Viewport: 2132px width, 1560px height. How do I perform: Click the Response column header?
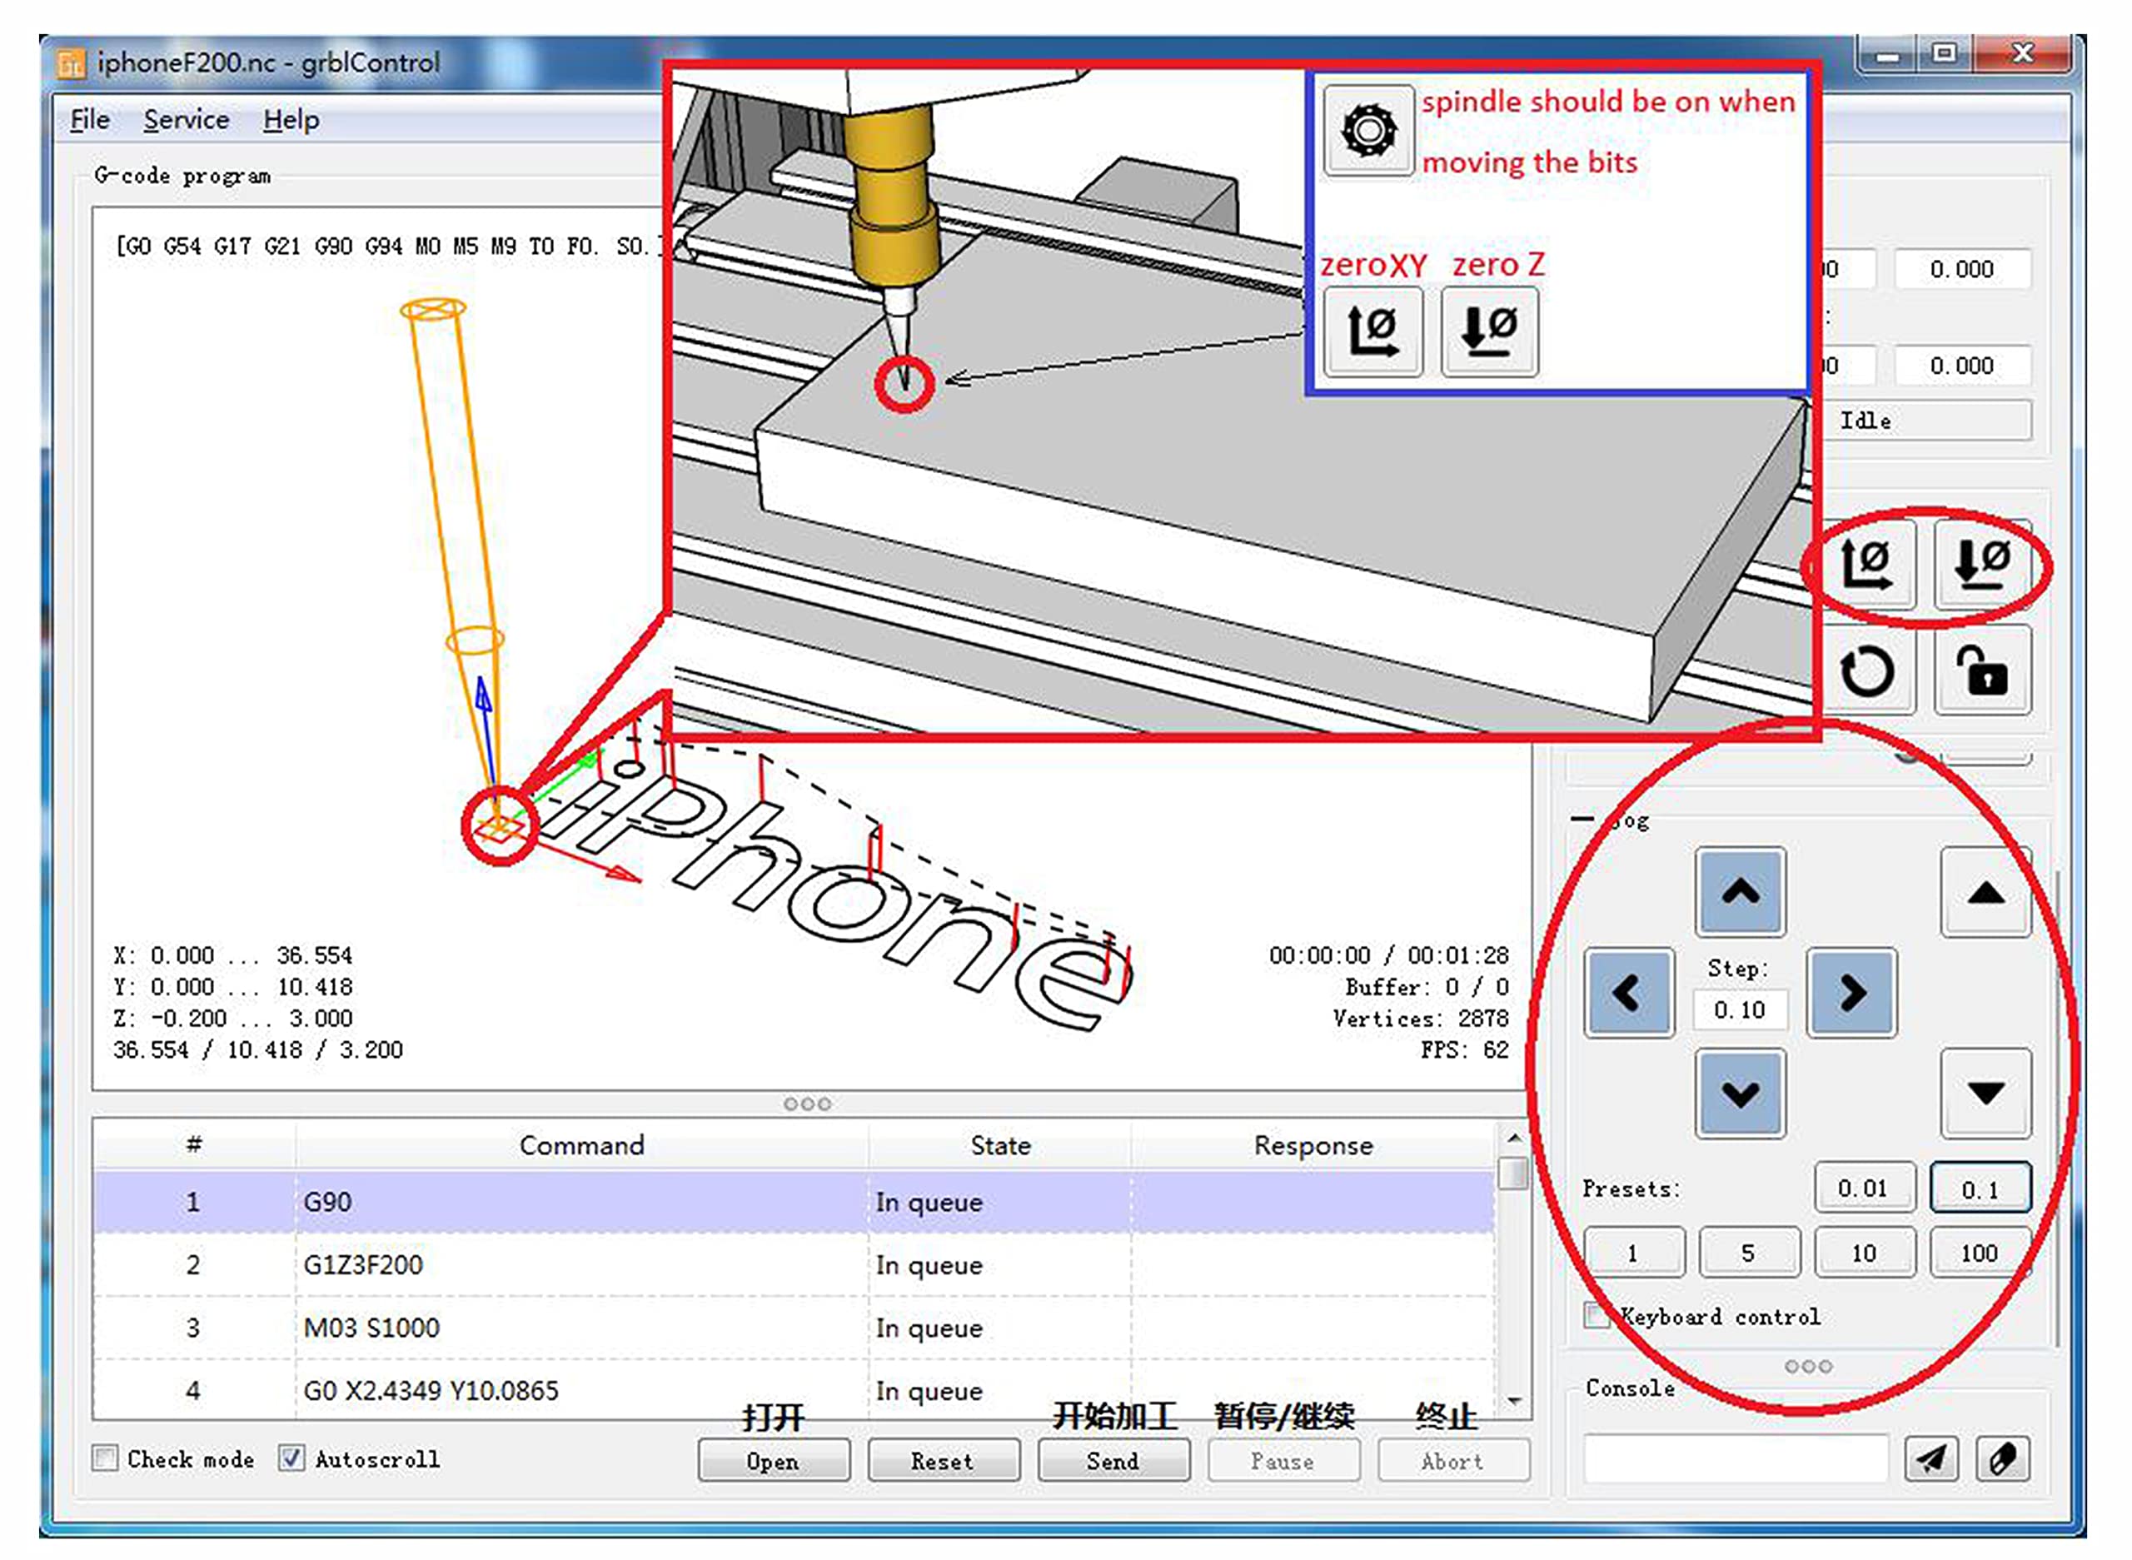(x=1313, y=1145)
